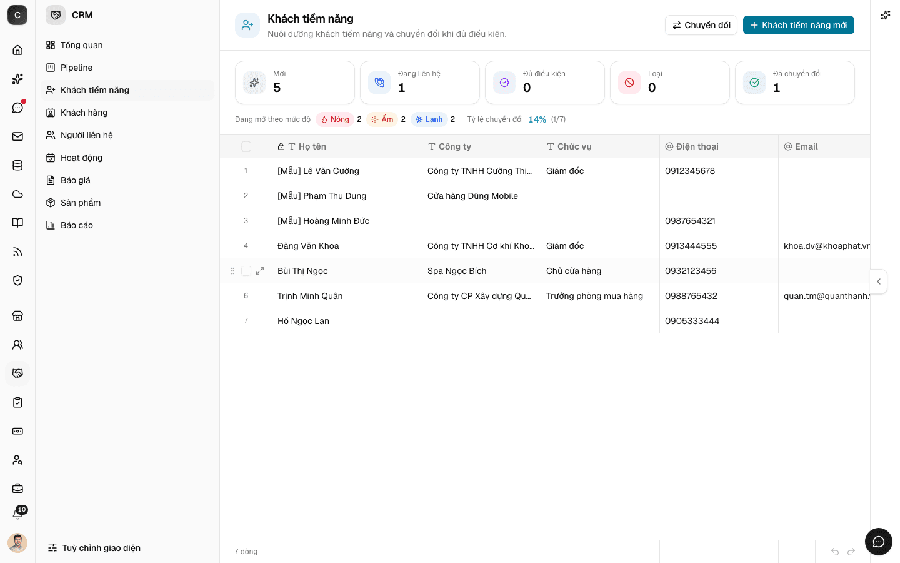900x563 pixels.
Task: Open Pipeline in the CRM menu
Action: coord(127,68)
